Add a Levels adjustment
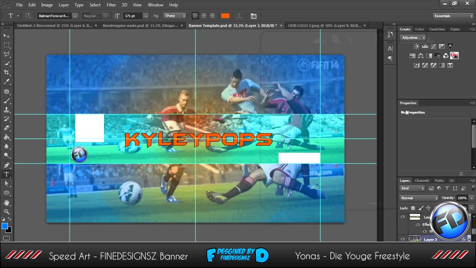This screenshot has width=476, height=268. coord(425,47)
